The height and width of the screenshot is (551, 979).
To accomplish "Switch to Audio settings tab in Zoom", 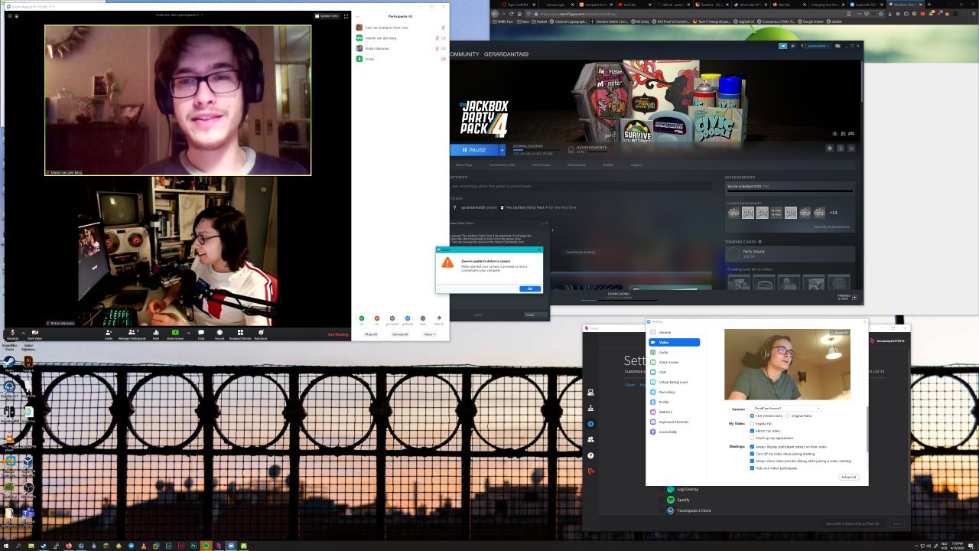I will [663, 352].
